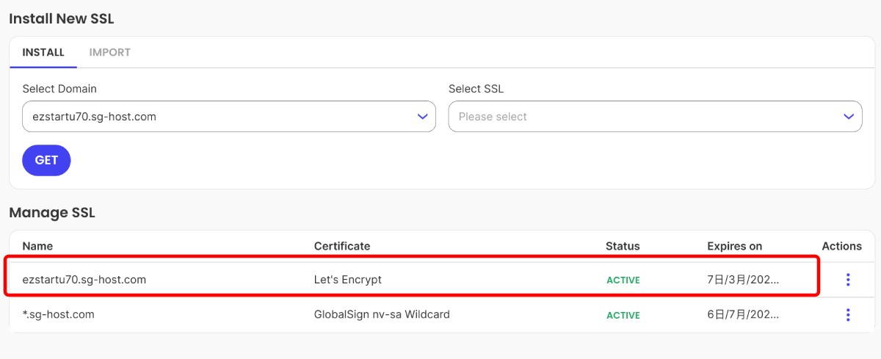Open actions menu for *.sg-host.com wildcard certificate
This screenshot has width=881, height=359.
click(x=848, y=315)
